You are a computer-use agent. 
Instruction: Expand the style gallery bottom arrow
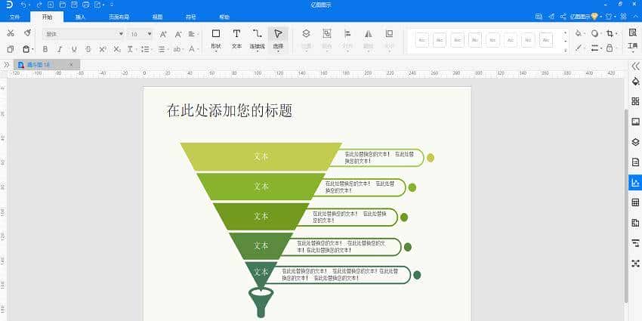(x=566, y=50)
